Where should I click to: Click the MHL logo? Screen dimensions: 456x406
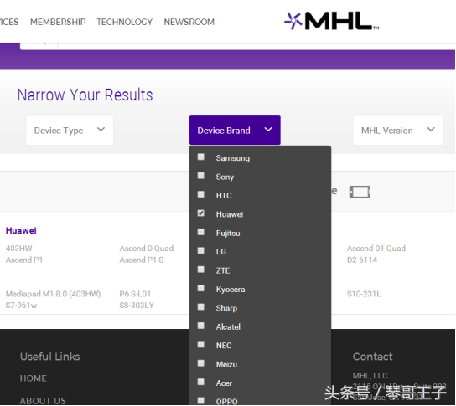332,21
